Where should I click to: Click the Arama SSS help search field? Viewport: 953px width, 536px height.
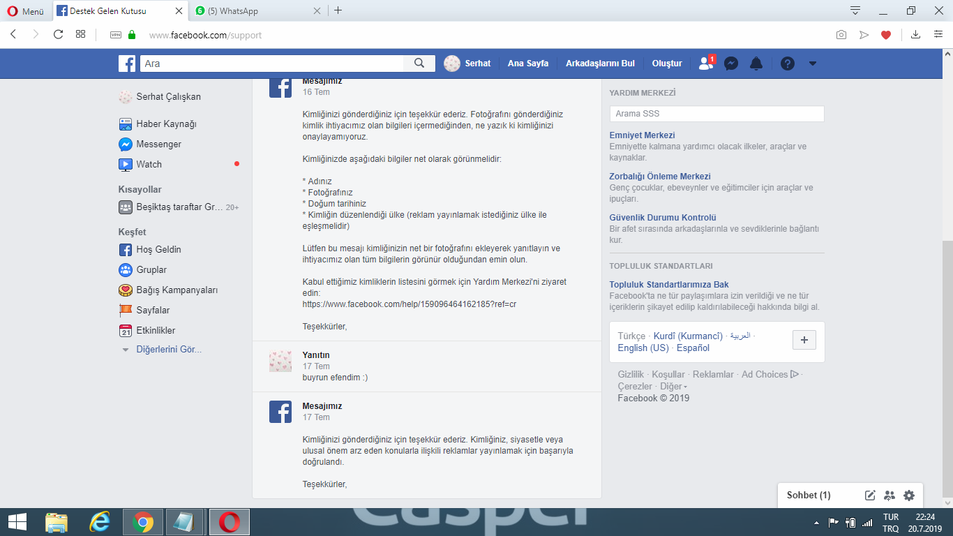tap(716, 114)
